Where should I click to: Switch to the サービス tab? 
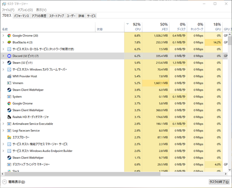[91, 16]
